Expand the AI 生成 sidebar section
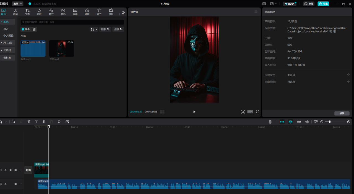 click(7, 43)
